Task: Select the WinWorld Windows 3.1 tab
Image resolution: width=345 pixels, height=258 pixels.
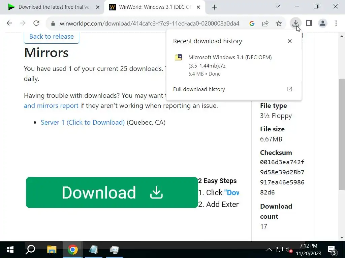Action: [x=155, y=7]
